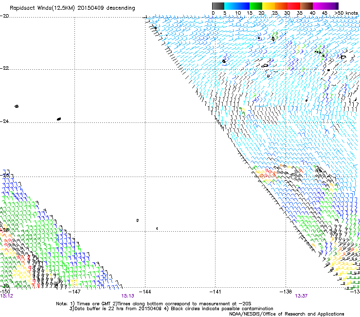Click the yellow 20-25 knots legend color
This screenshot has height=317, width=360.
tap(269, 6)
